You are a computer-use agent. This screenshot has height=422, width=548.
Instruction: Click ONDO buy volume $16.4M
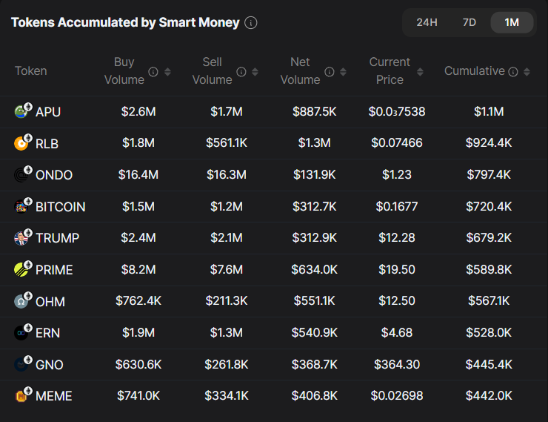click(x=138, y=174)
